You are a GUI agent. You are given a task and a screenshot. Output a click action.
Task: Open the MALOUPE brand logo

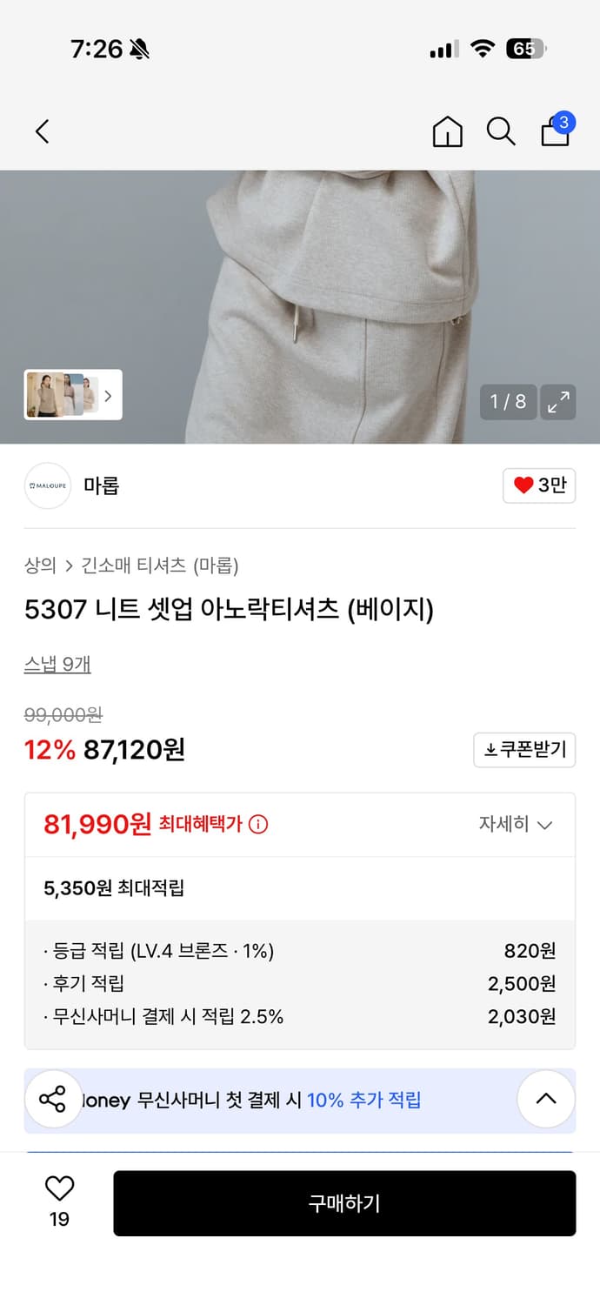pyautogui.click(x=47, y=486)
